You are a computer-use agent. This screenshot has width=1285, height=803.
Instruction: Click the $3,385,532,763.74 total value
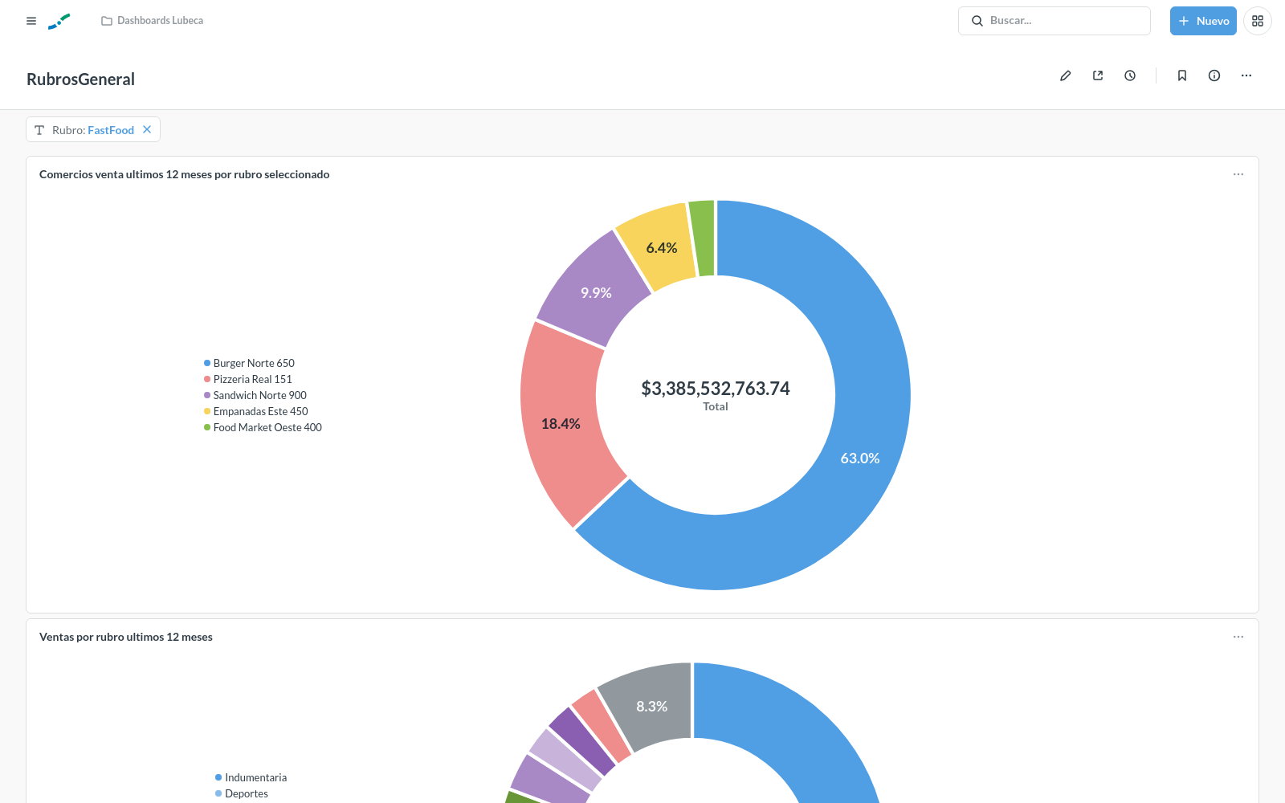(716, 389)
